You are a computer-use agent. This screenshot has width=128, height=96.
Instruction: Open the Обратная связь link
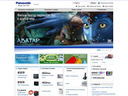point(95,6)
